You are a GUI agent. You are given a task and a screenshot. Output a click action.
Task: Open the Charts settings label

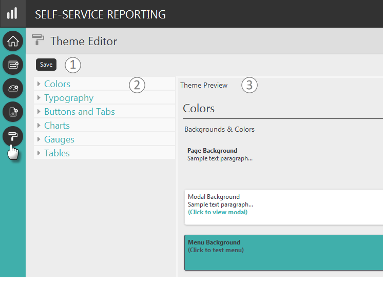57,126
